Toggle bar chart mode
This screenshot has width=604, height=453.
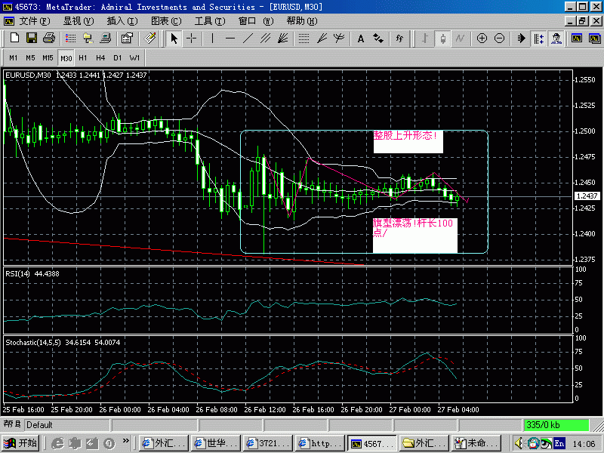(x=425, y=39)
